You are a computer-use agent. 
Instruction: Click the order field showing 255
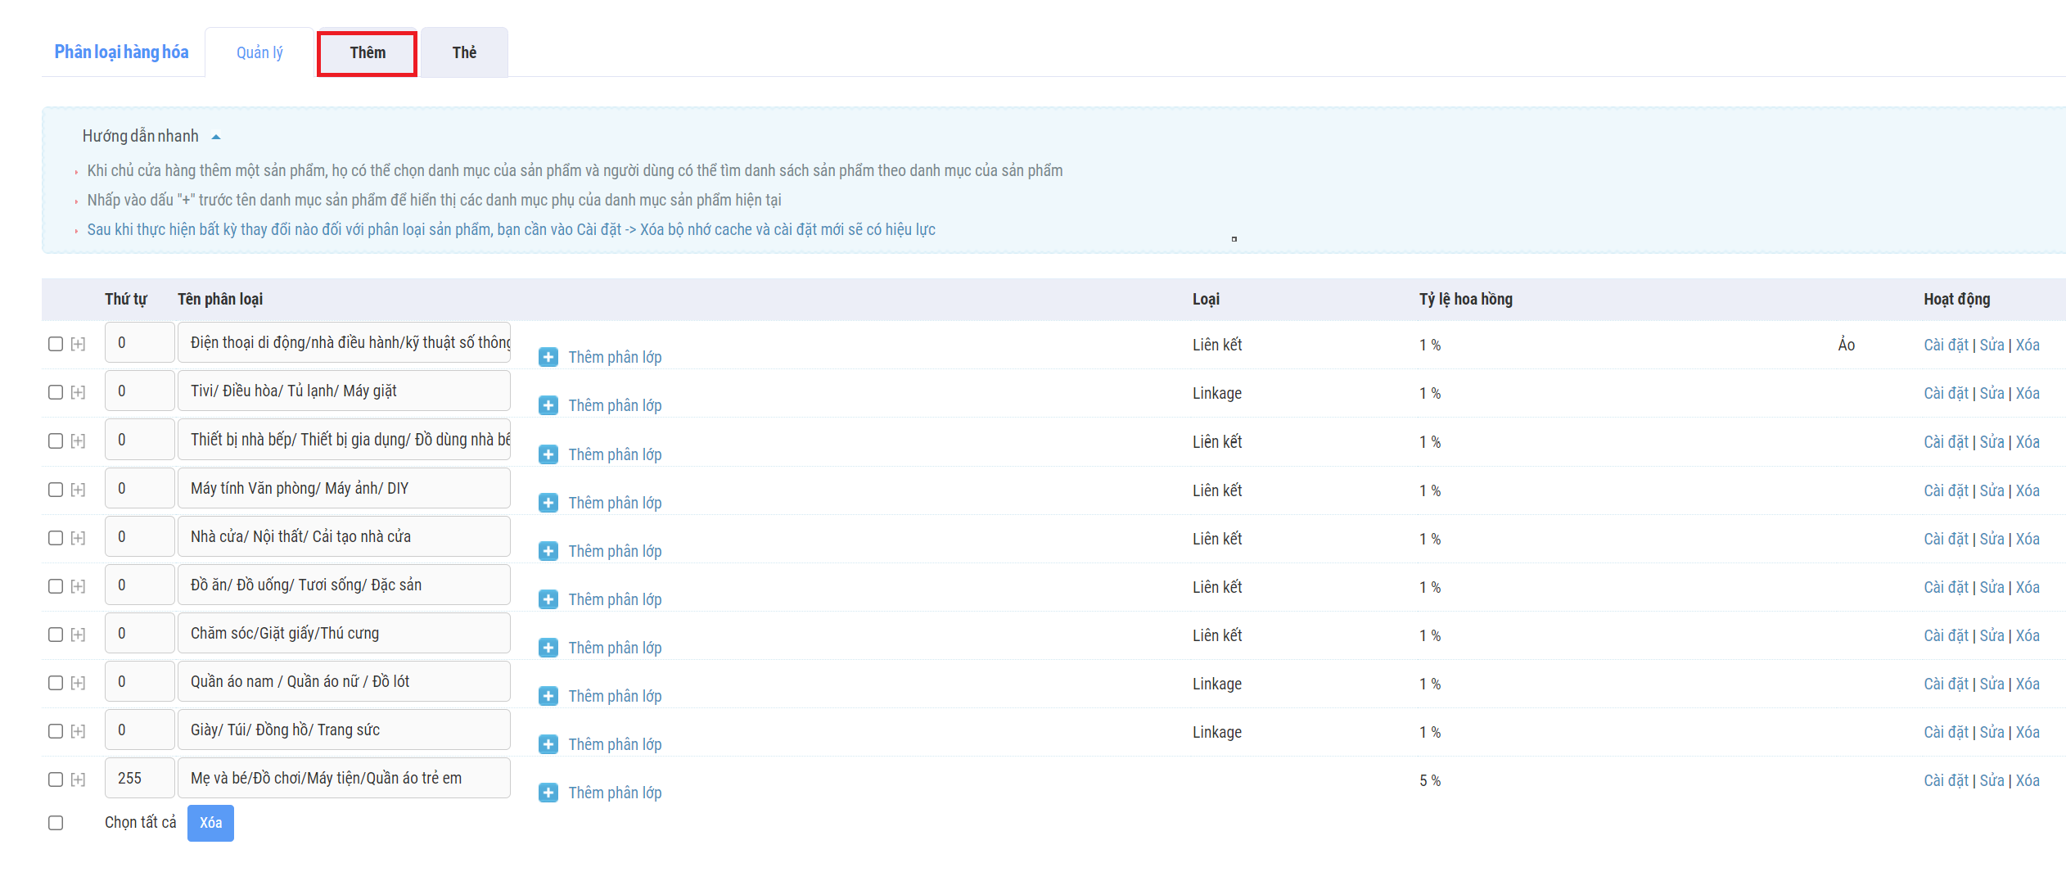(x=139, y=778)
